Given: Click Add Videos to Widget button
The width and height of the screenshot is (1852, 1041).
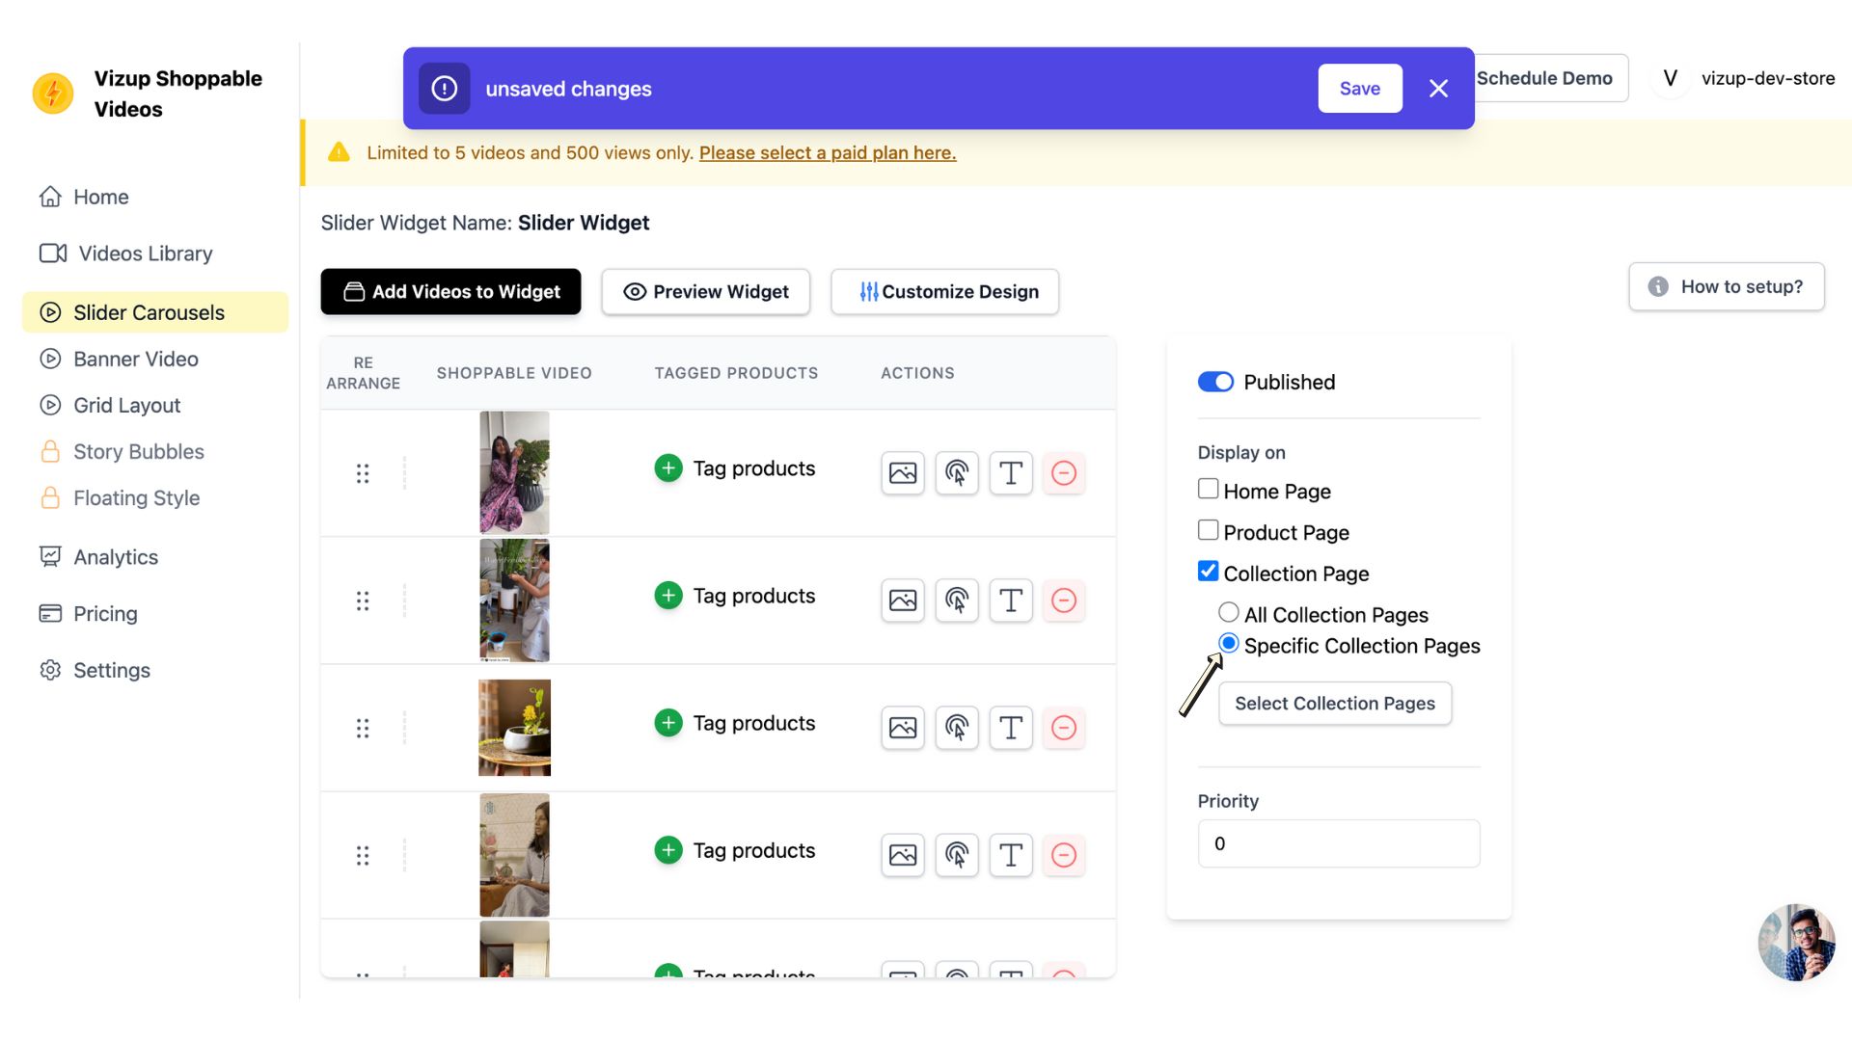Looking at the screenshot, I should pyautogui.click(x=450, y=291).
